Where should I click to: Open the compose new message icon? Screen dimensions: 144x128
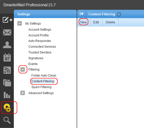[x=7, y=20]
